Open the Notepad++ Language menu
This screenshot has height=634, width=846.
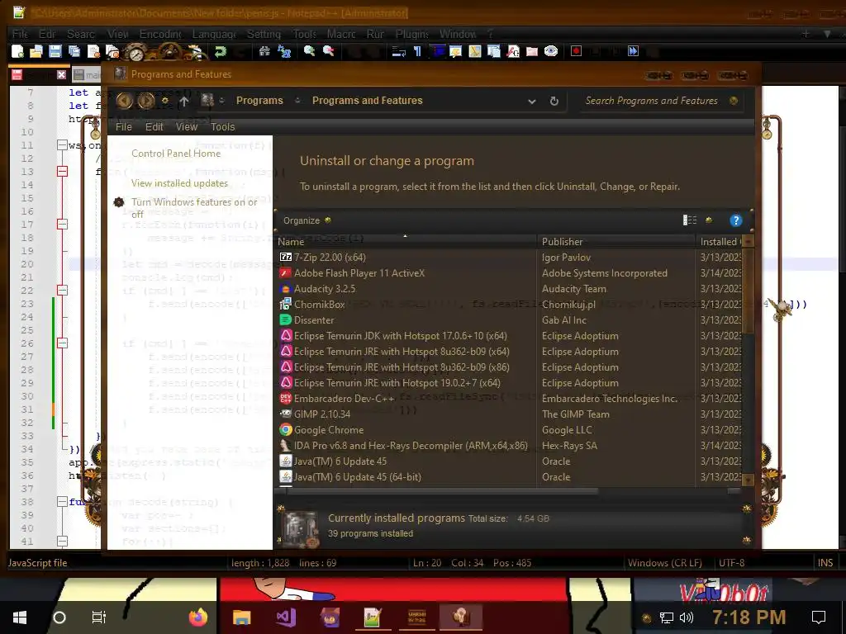click(x=214, y=34)
